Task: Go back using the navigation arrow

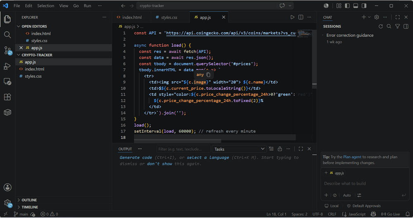Action: (123, 6)
